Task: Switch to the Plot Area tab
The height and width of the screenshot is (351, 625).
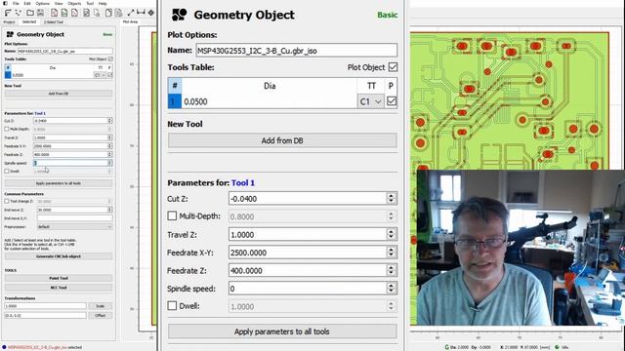Action: click(130, 21)
